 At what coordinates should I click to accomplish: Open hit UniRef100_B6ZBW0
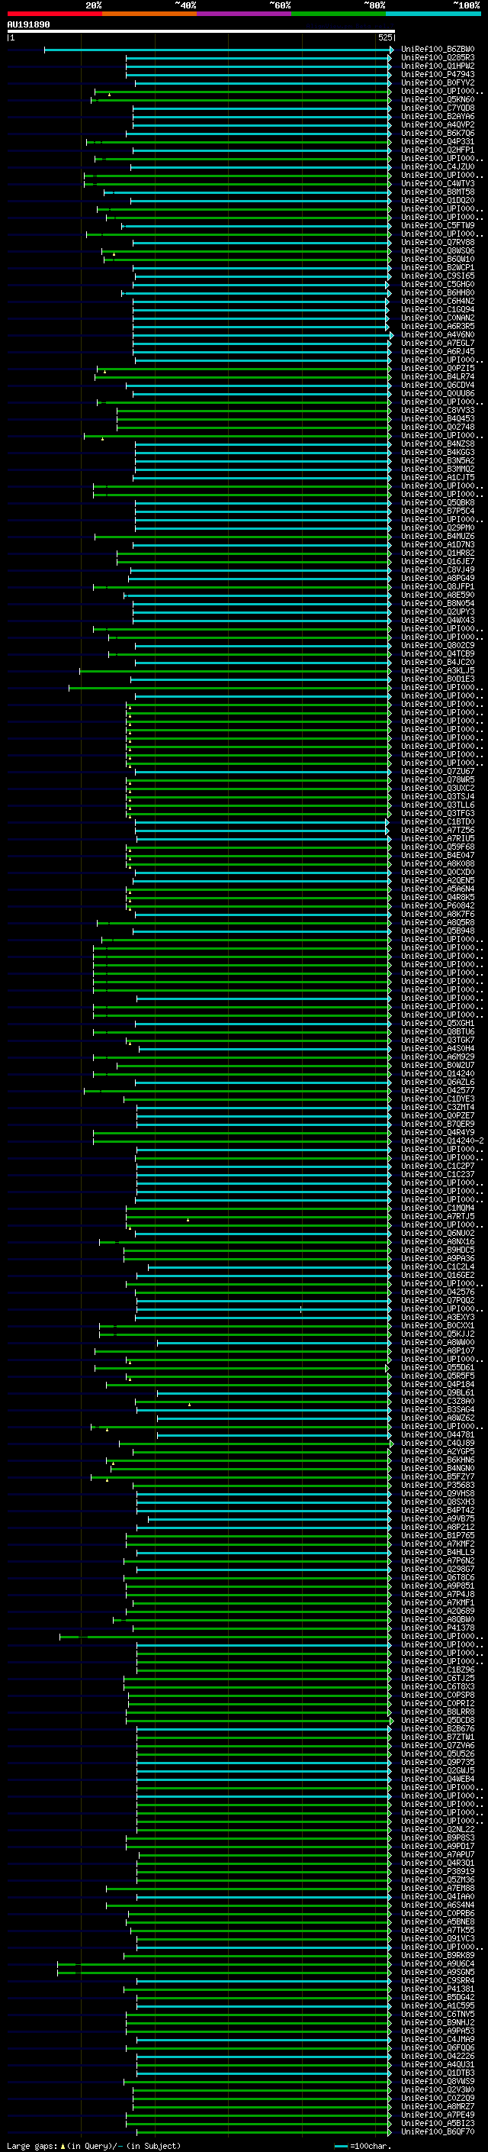(438, 50)
